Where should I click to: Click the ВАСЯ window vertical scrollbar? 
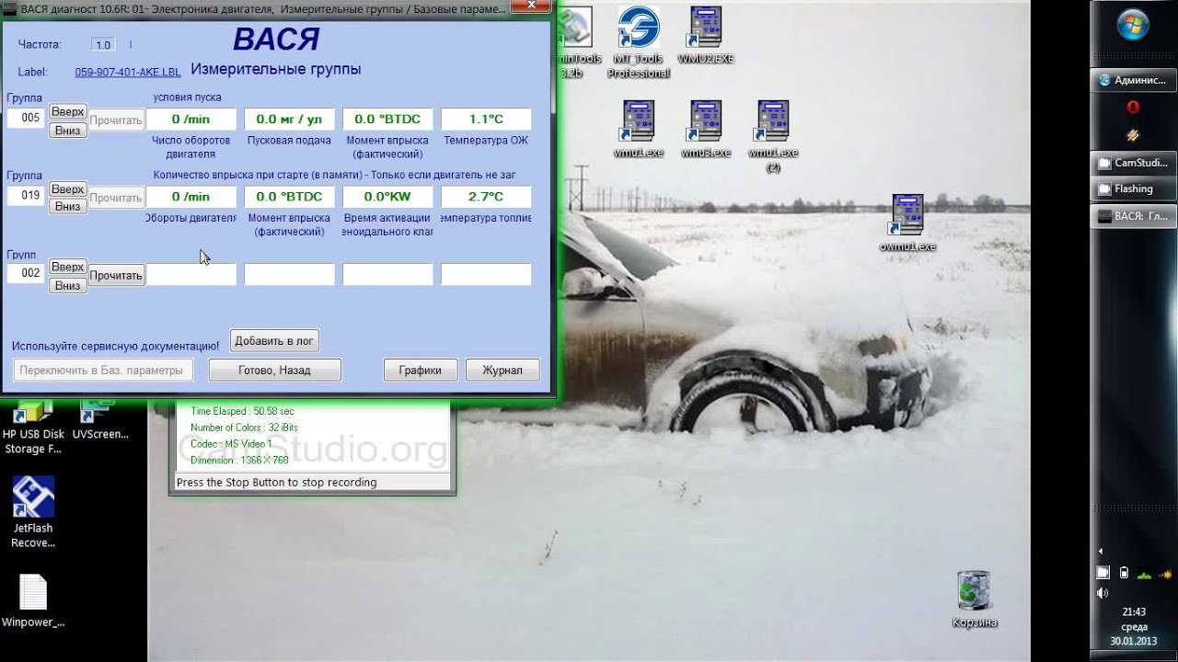[553, 69]
